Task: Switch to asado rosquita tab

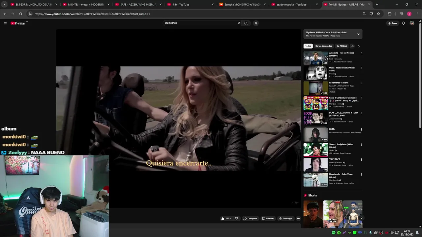Action: pyautogui.click(x=294, y=5)
